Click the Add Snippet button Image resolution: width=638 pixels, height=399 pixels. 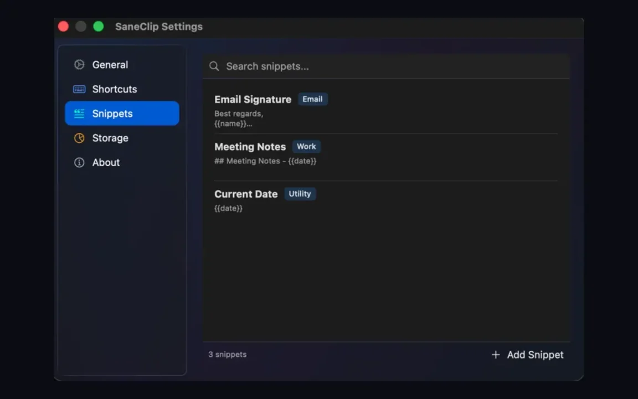click(527, 355)
